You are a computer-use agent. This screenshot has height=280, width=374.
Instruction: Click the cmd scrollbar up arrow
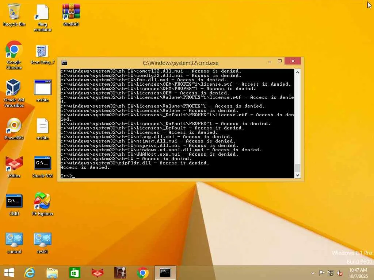click(x=297, y=72)
